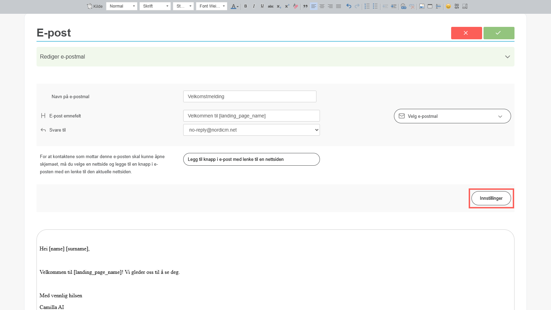Remove the link with the unlink icon
The image size is (551, 310).
(412, 6)
